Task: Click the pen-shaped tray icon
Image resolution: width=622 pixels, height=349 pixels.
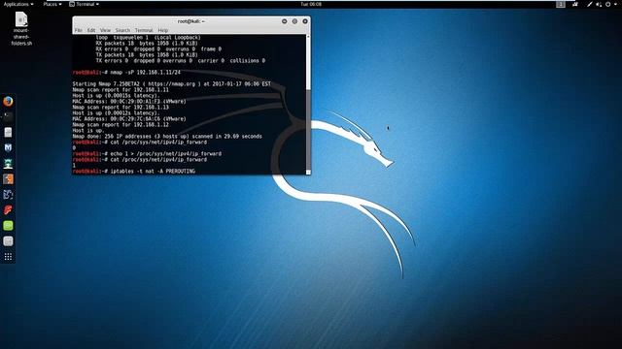Action: [x=590, y=4]
